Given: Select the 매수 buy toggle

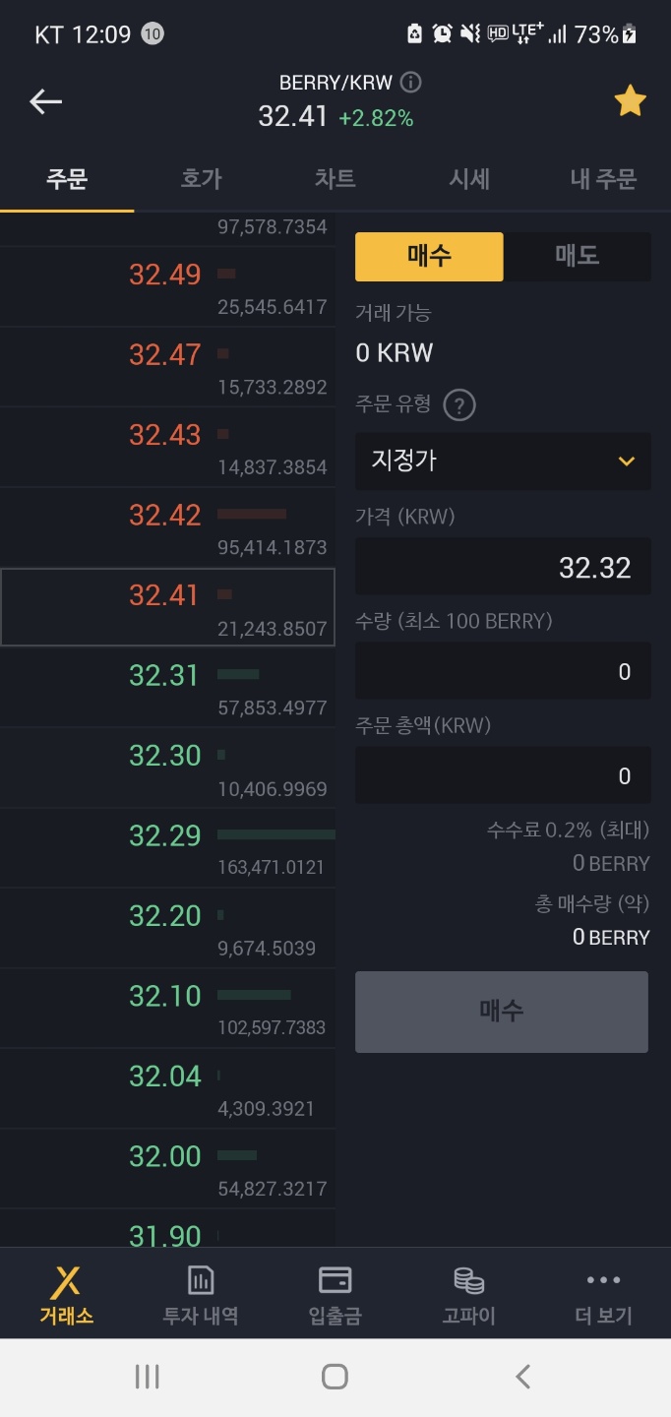Looking at the screenshot, I should click(429, 257).
